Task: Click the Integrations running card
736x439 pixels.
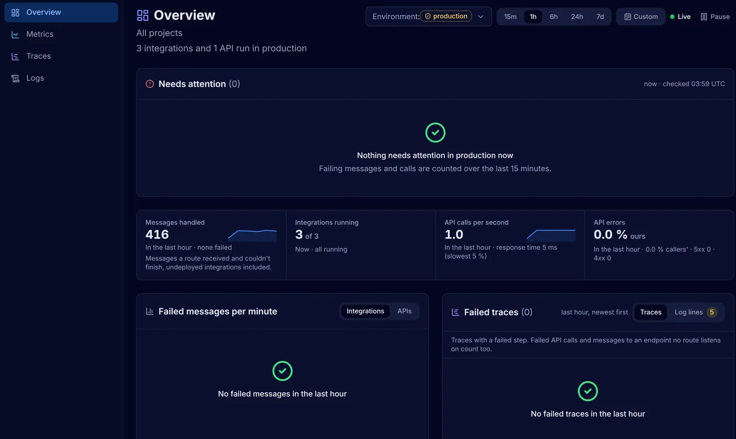Action: pos(361,245)
